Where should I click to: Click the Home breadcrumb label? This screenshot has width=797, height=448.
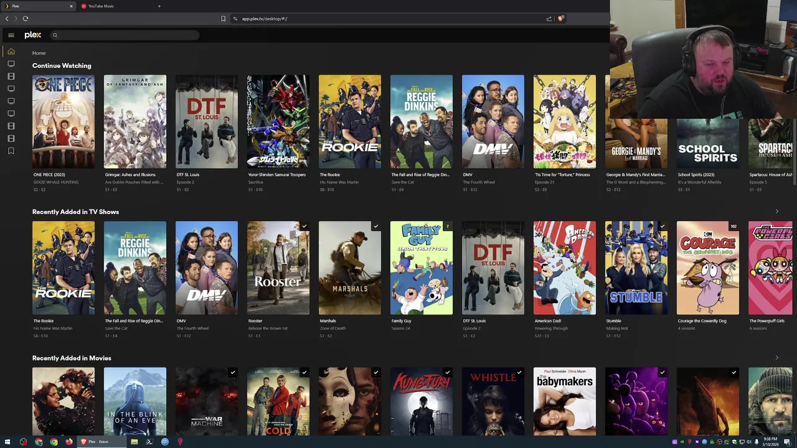click(39, 53)
